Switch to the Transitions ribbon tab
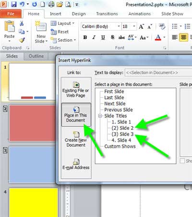The width and height of the screenshot is (192, 217). click(x=107, y=14)
